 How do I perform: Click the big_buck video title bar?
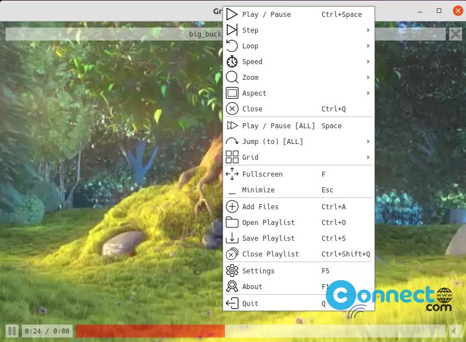point(114,34)
